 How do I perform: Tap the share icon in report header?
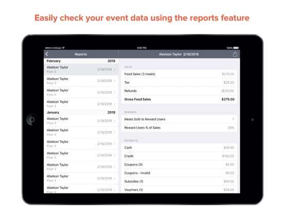pos(235,54)
